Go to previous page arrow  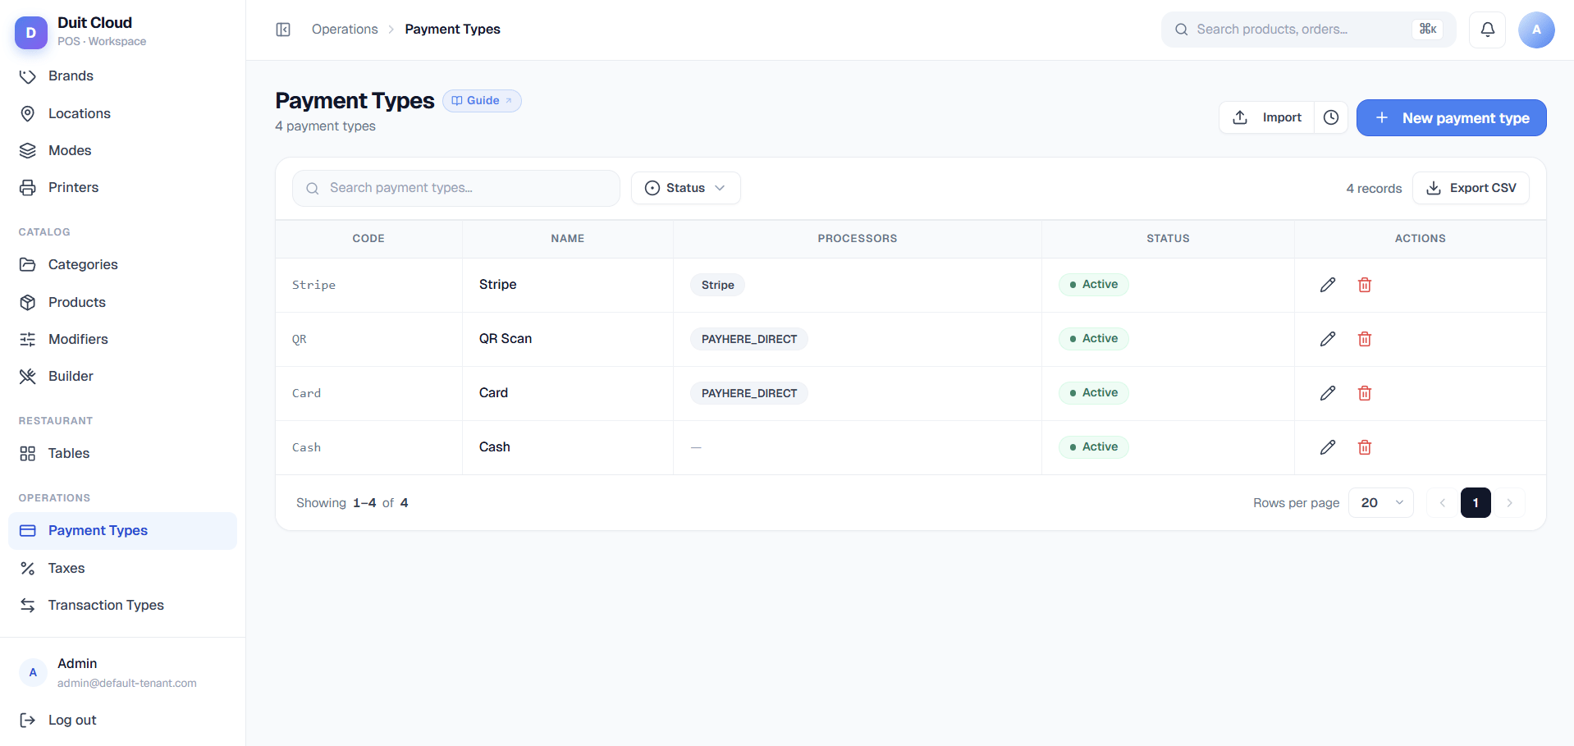tap(1442, 503)
